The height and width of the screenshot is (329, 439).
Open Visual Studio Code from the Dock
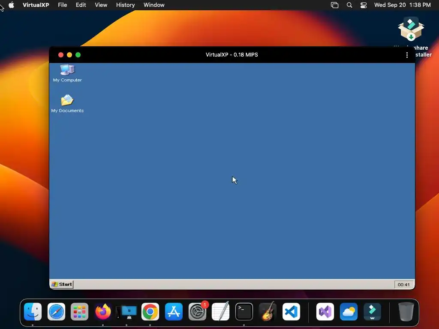coord(291,312)
